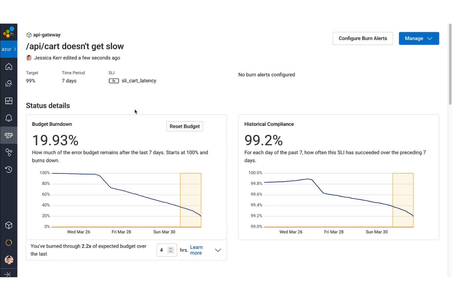This screenshot has height=301, width=452.
Task: Open the service map nodes icon
Action: [x=9, y=152]
